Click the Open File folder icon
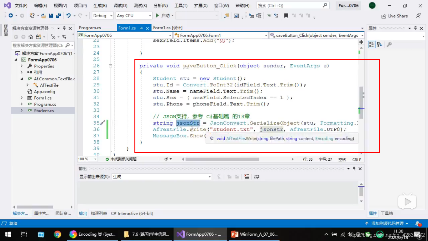 click(44, 16)
